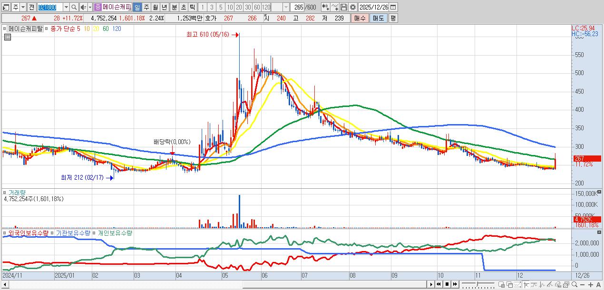The height and width of the screenshot is (290, 604).
Task: Open the 주 market selector dropdown arrow
Action: point(23,7)
